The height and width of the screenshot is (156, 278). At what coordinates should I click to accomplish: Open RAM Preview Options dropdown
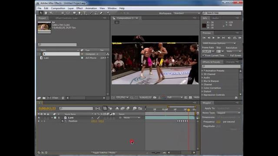coord(219,43)
